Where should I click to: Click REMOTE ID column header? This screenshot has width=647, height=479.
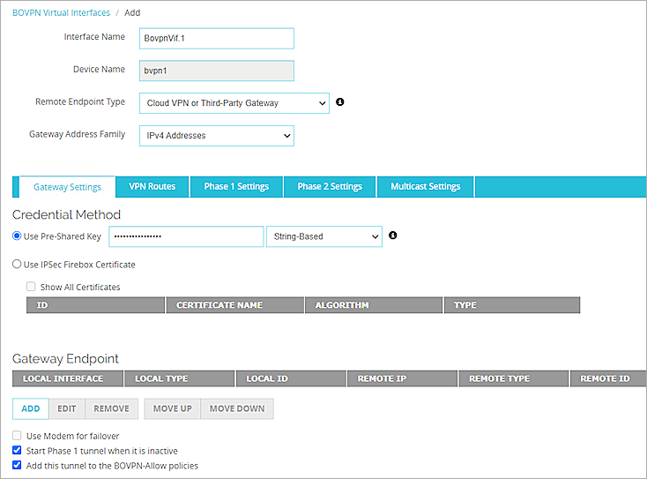coord(608,378)
